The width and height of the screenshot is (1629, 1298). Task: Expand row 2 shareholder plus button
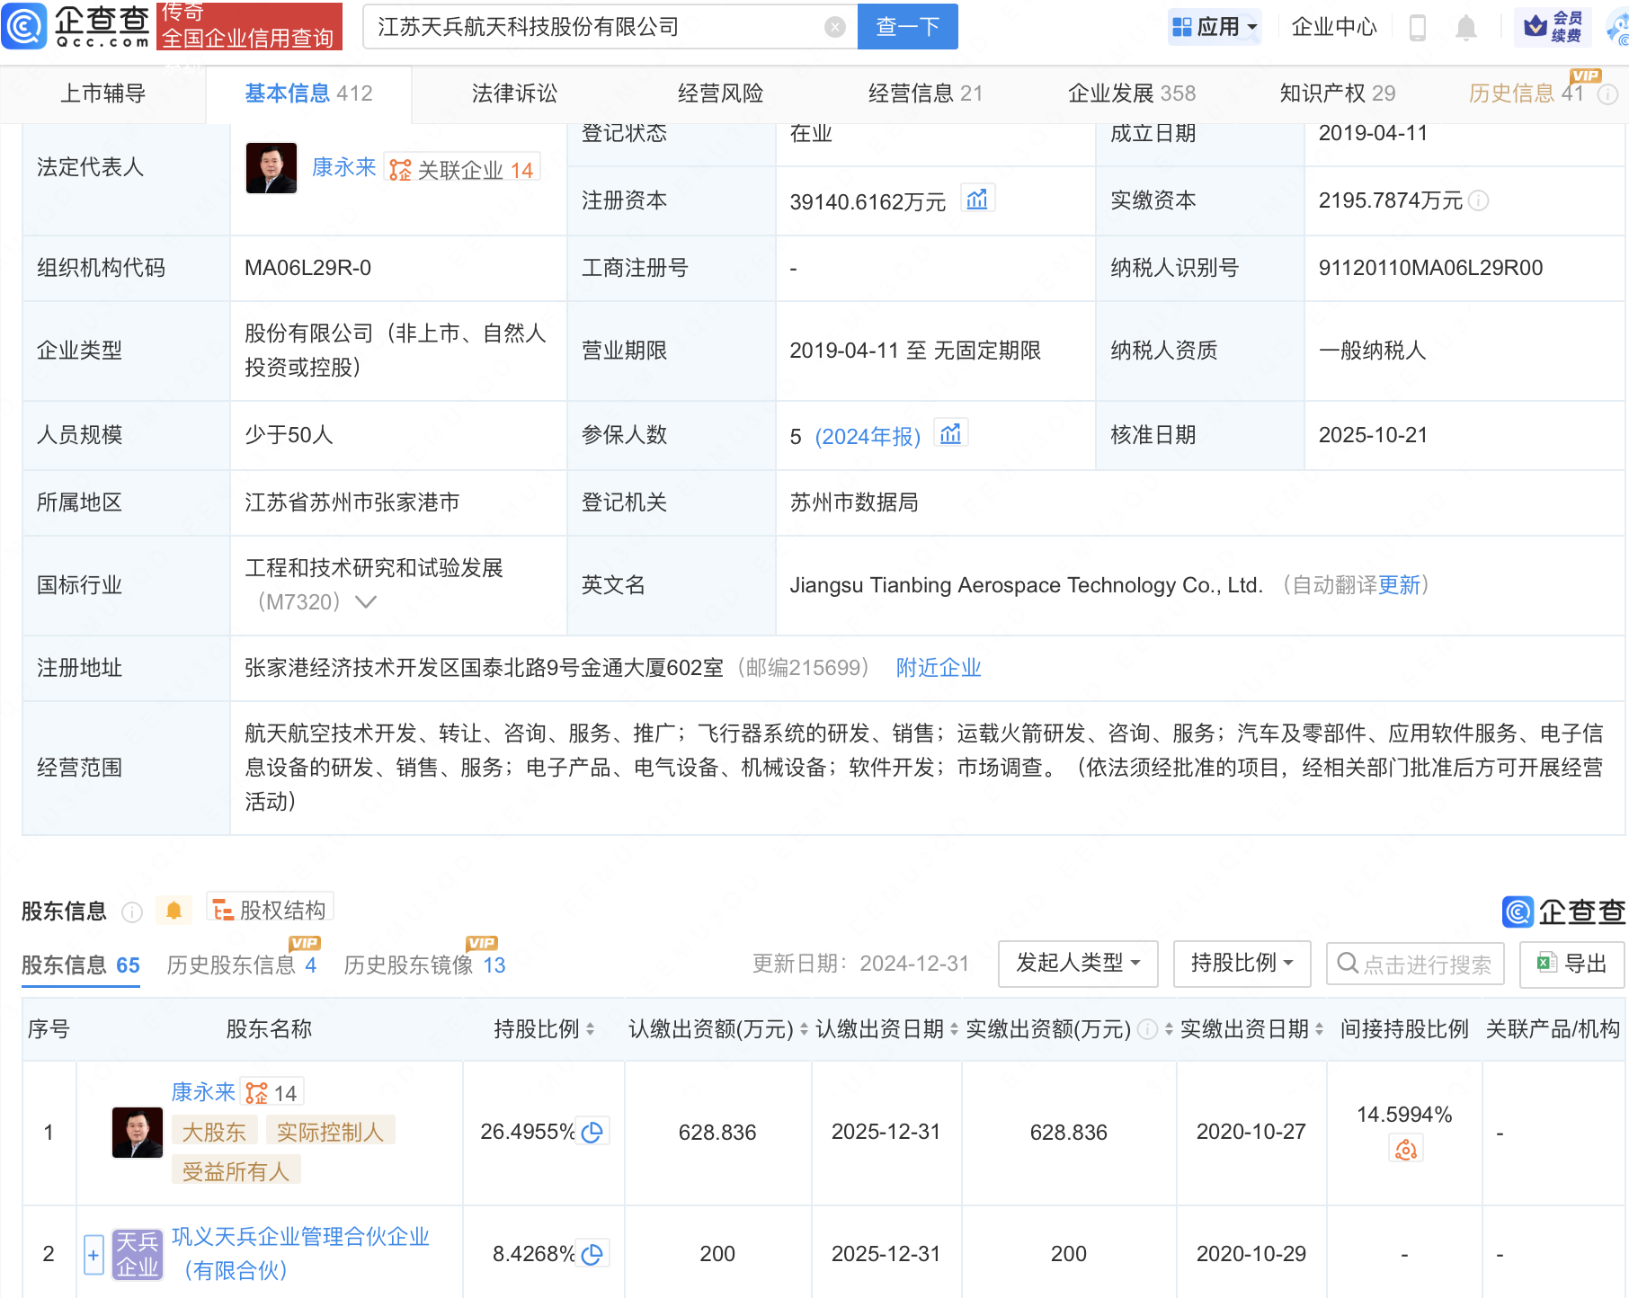93,1254
